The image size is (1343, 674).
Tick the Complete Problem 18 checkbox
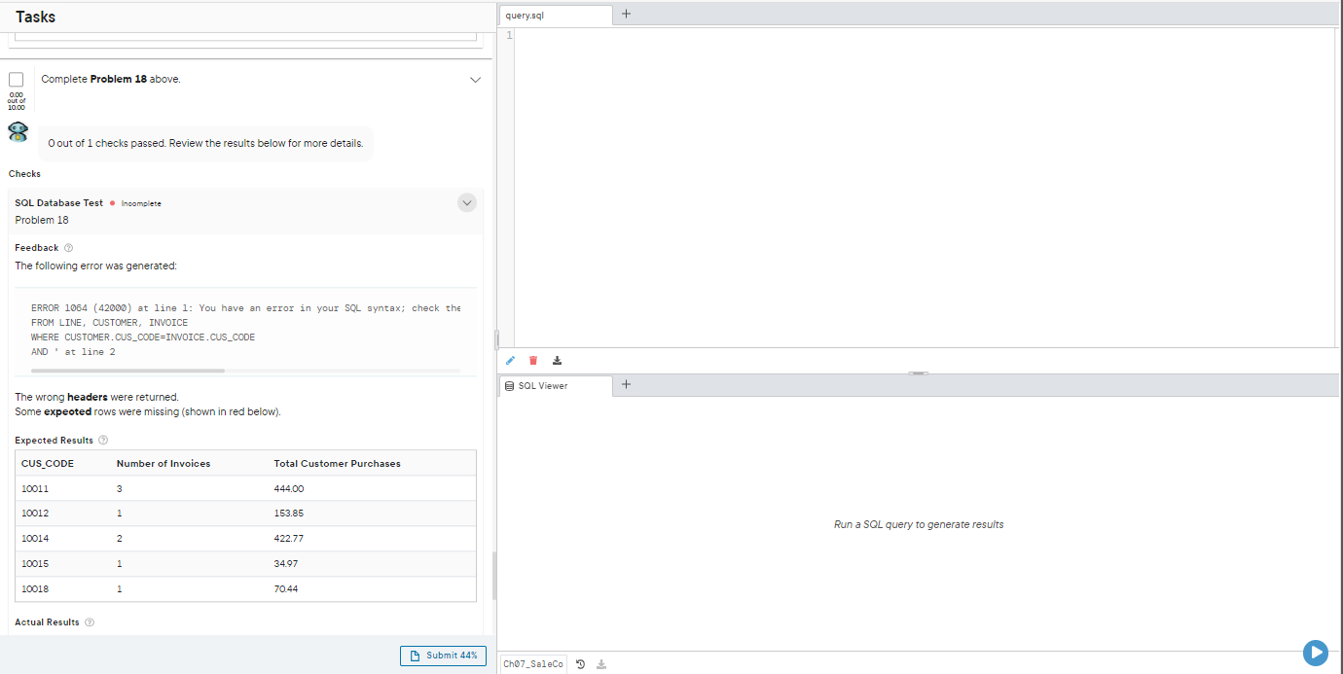tap(17, 79)
